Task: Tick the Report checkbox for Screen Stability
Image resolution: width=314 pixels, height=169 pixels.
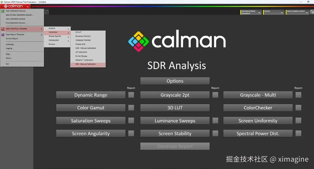Action: [215, 133]
